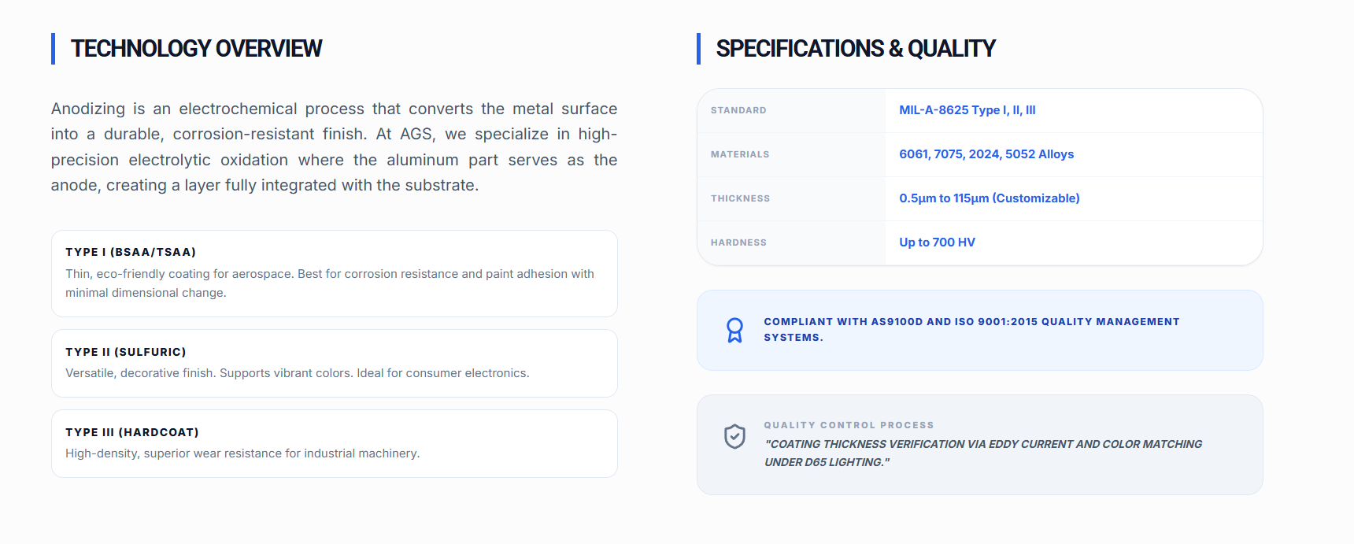Click the MATERIALS row label
This screenshot has width=1354, height=544.
click(x=740, y=154)
